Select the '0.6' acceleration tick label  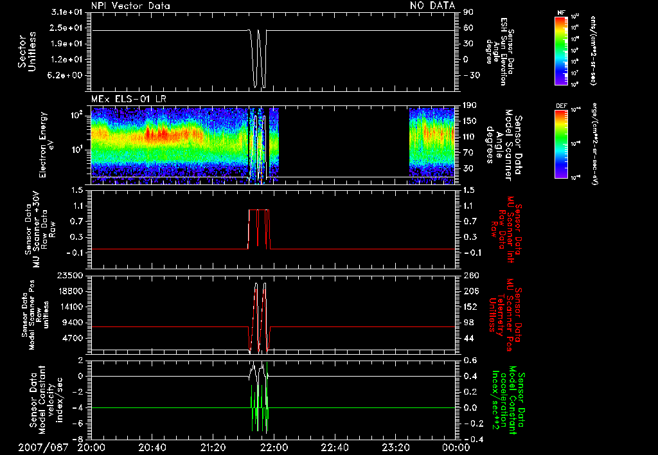tap(471, 361)
